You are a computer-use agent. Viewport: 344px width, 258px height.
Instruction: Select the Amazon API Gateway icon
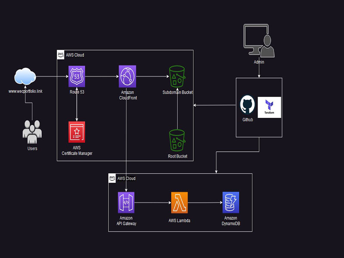[126, 203]
